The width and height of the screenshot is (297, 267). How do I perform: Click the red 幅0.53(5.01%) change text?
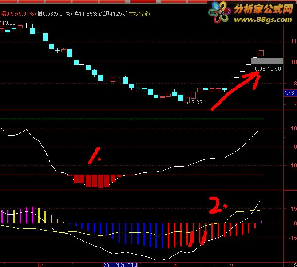18,14
